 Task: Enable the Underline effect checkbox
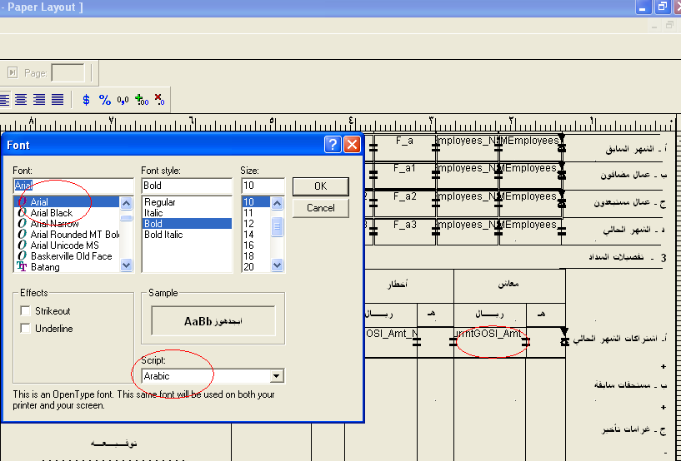[25, 329]
